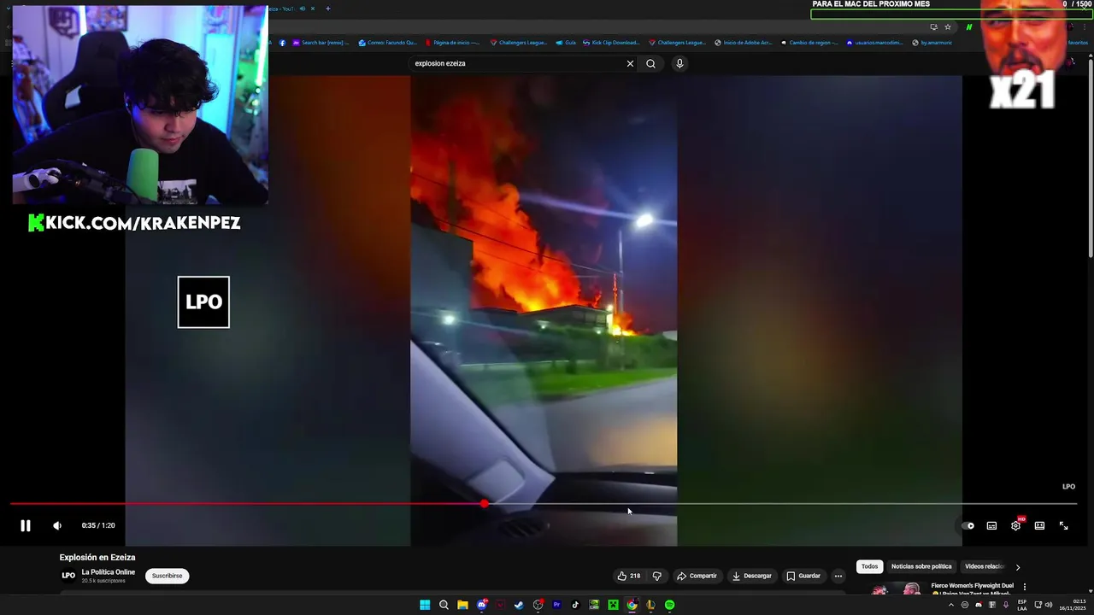Image resolution: width=1094 pixels, height=615 pixels.
Task: Bookmark this page with the star icon
Action: click(x=947, y=27)
